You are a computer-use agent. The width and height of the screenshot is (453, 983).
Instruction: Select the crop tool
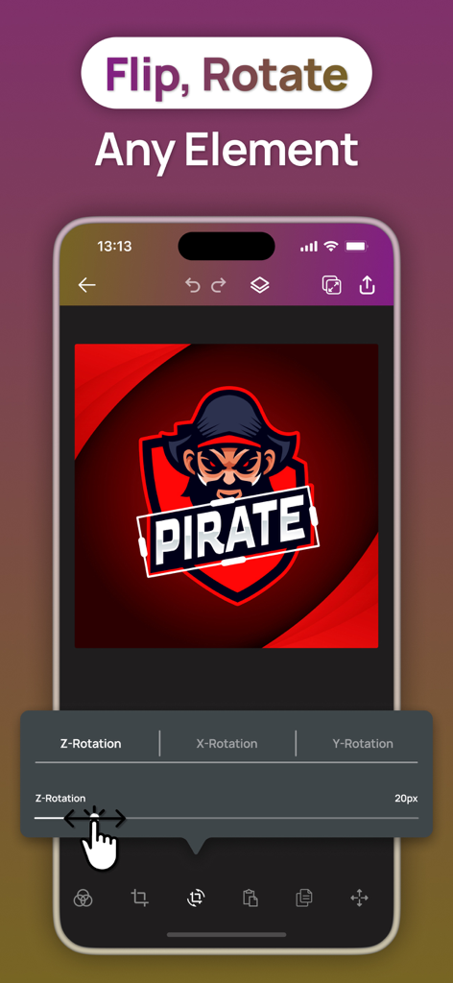(140, 899)
